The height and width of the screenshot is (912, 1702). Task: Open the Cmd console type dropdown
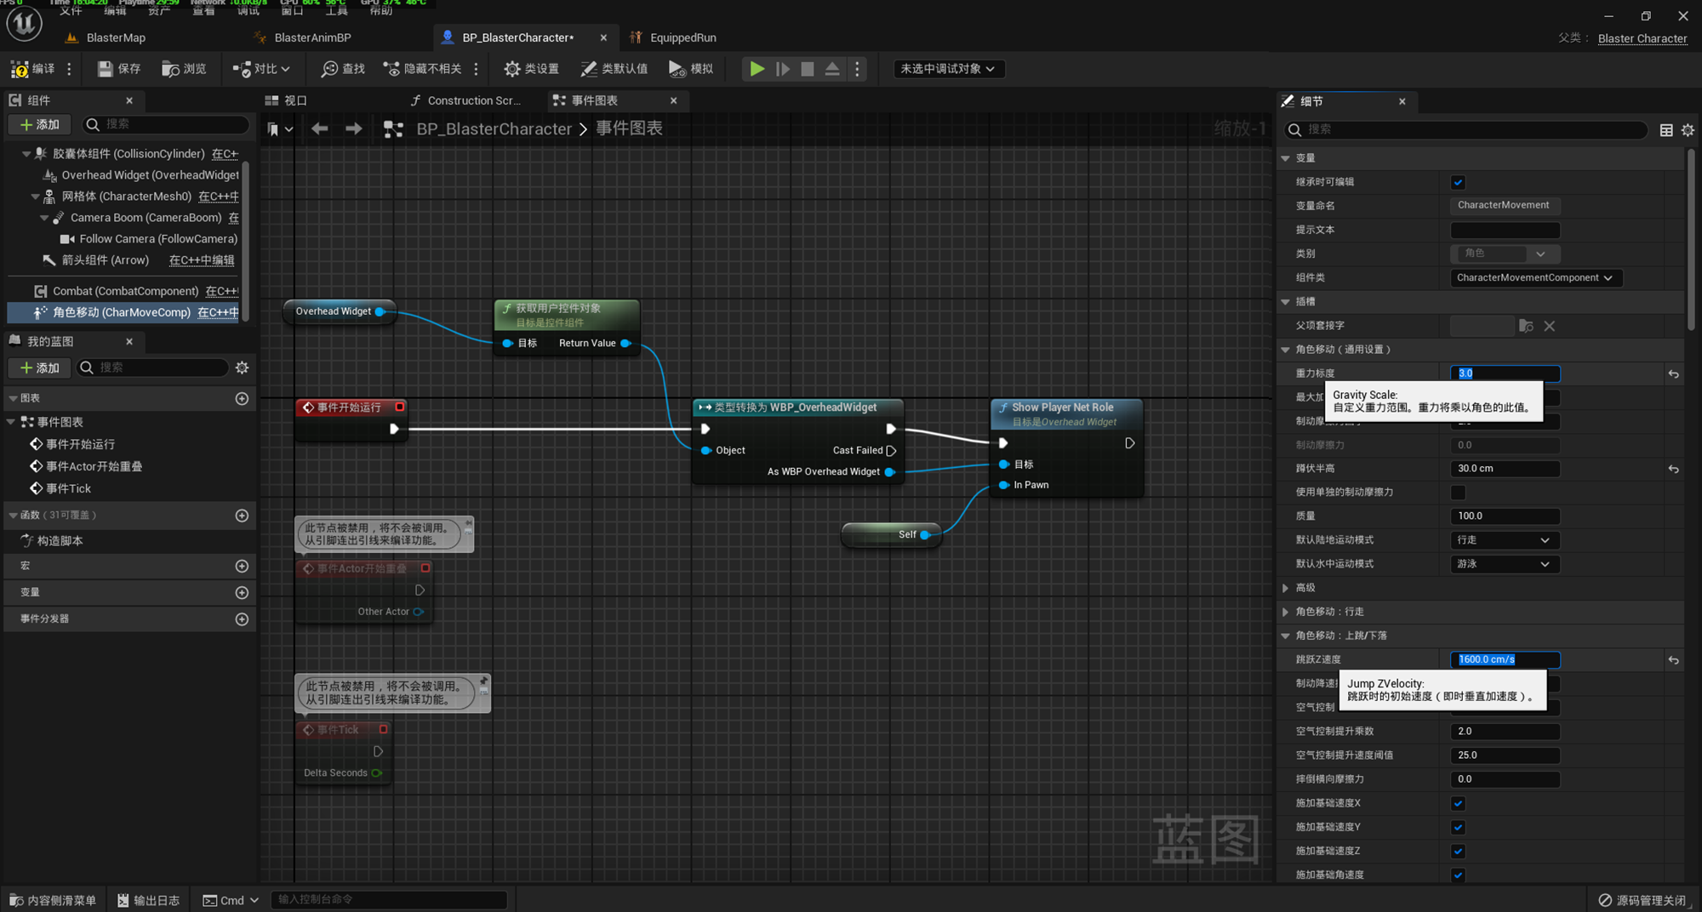click(231, 900)
